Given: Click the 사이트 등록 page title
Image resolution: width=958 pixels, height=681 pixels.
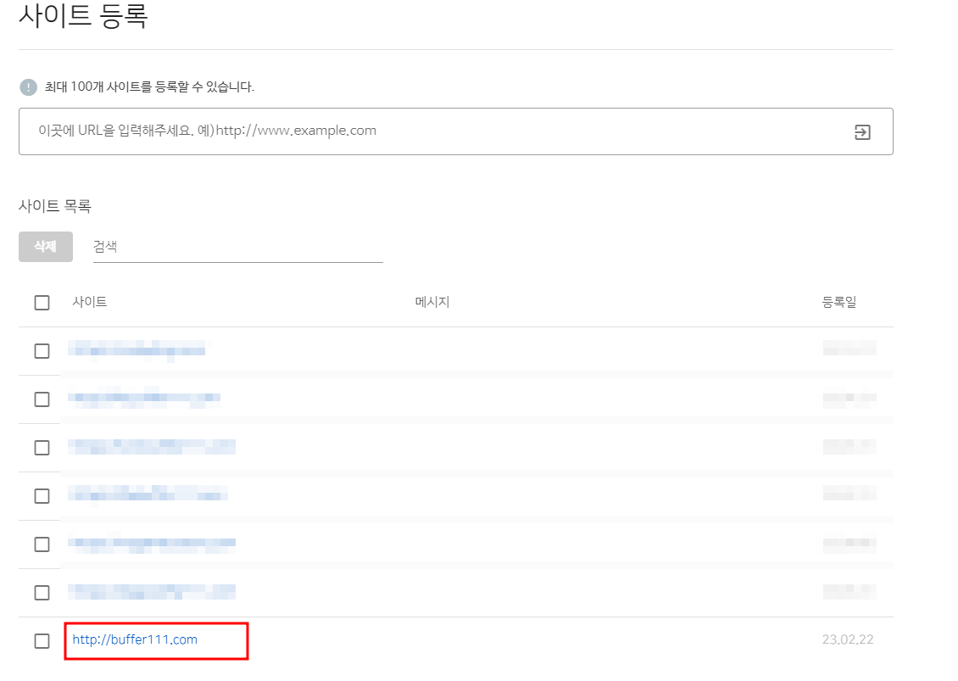Looking at the screenshot, I should [85, 19].
